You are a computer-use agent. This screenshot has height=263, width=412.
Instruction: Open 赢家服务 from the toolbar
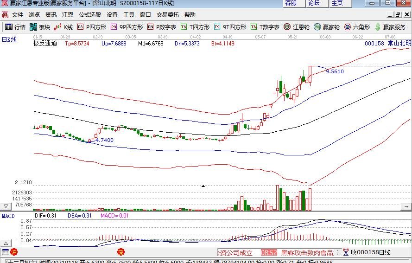[x=390, y=27]
